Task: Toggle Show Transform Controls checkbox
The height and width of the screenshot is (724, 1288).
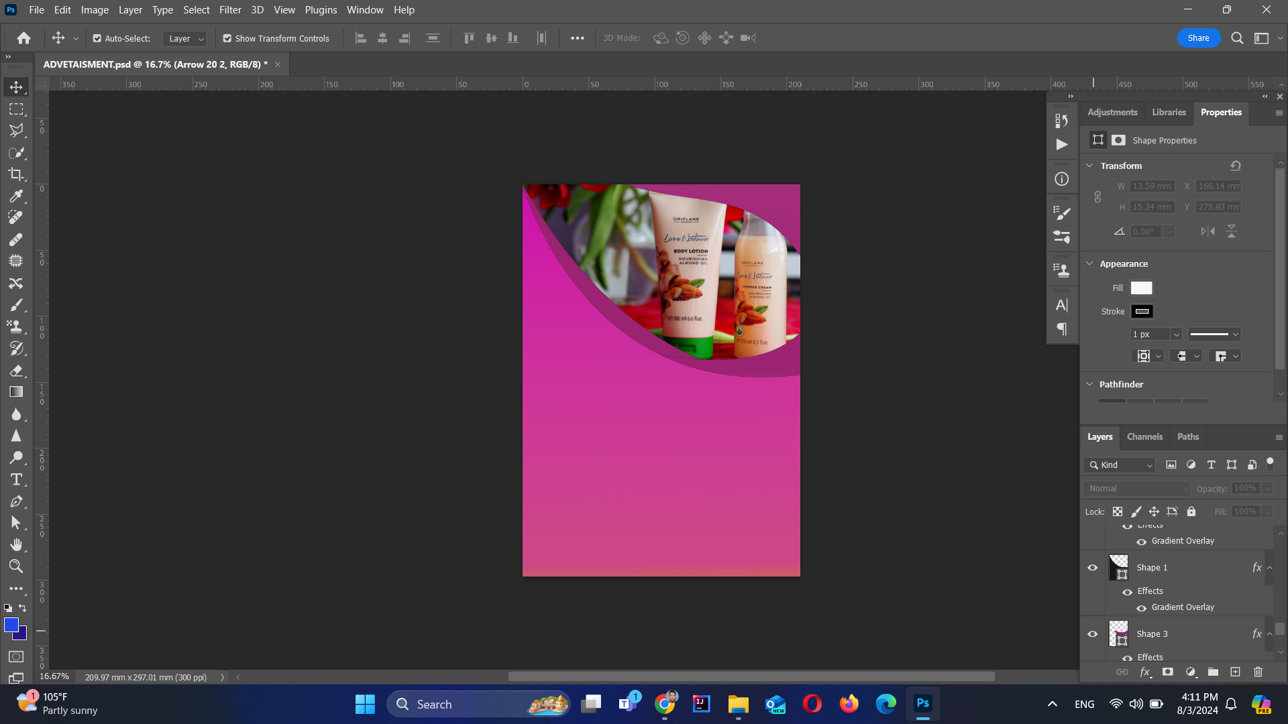Action: (227, 39)
